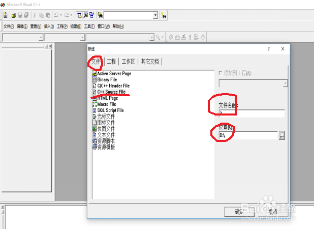This screenshot has width=314, height=229.
Task: Click the Cut scissors icon
Action: point(35,15)
